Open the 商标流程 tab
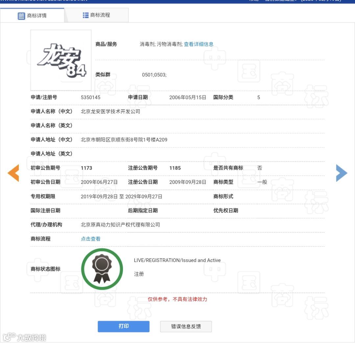The image size is (355, 344). pyautogui.click(x=96, y=15)
